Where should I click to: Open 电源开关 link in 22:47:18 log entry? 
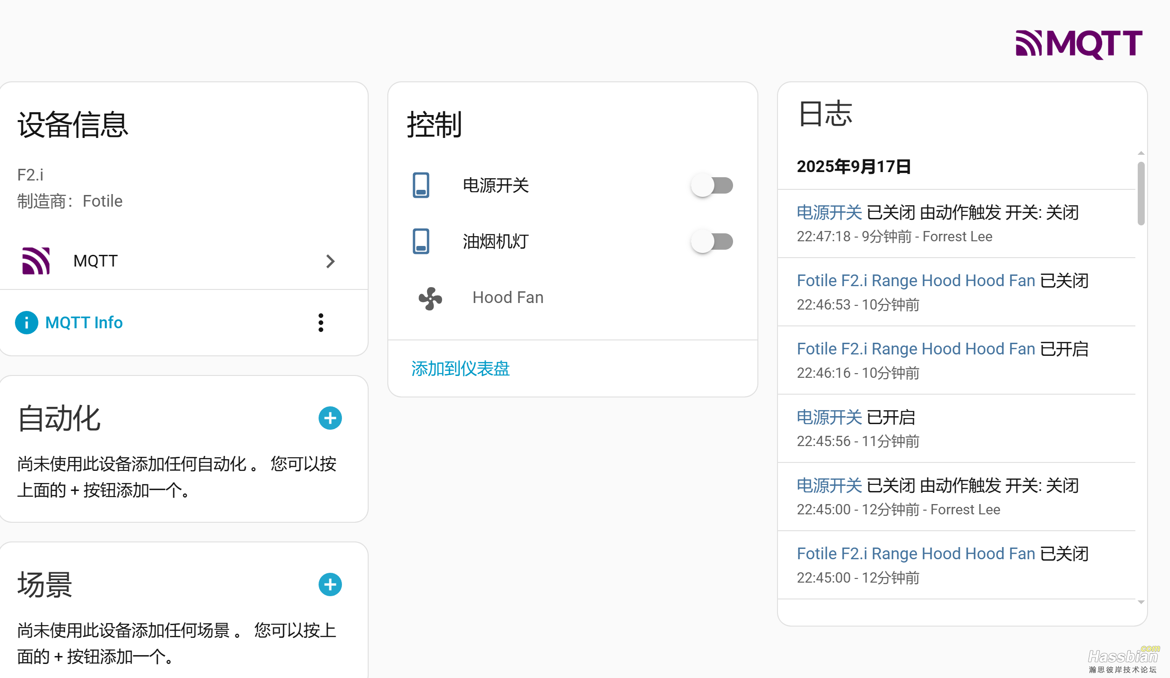[x=829, y=213]
